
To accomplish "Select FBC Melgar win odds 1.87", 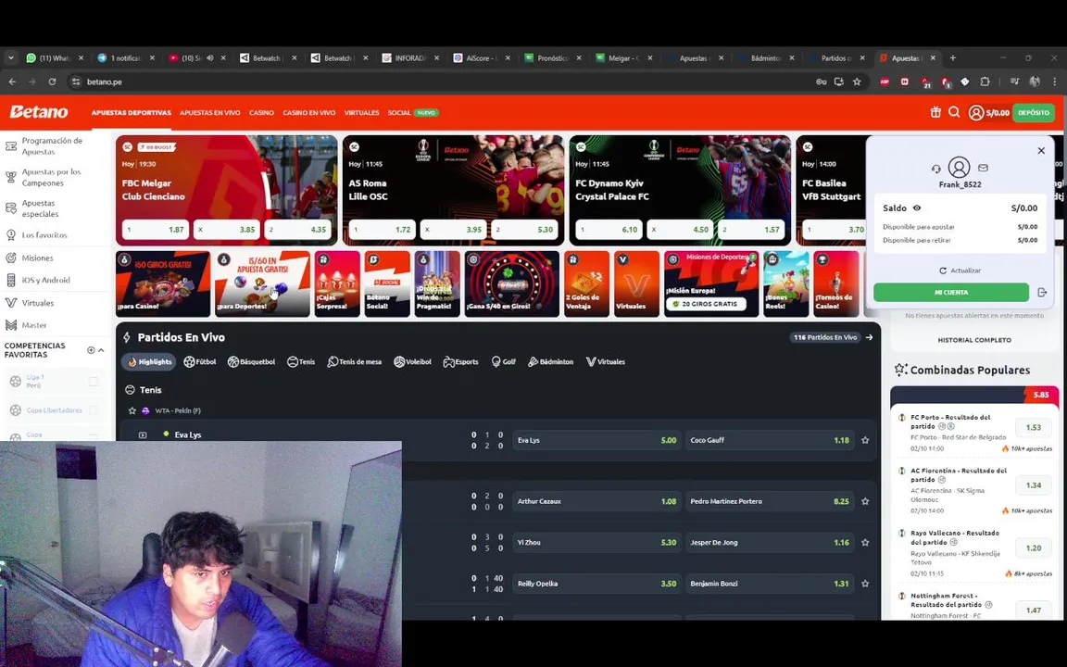I will (x=156, y=230).
